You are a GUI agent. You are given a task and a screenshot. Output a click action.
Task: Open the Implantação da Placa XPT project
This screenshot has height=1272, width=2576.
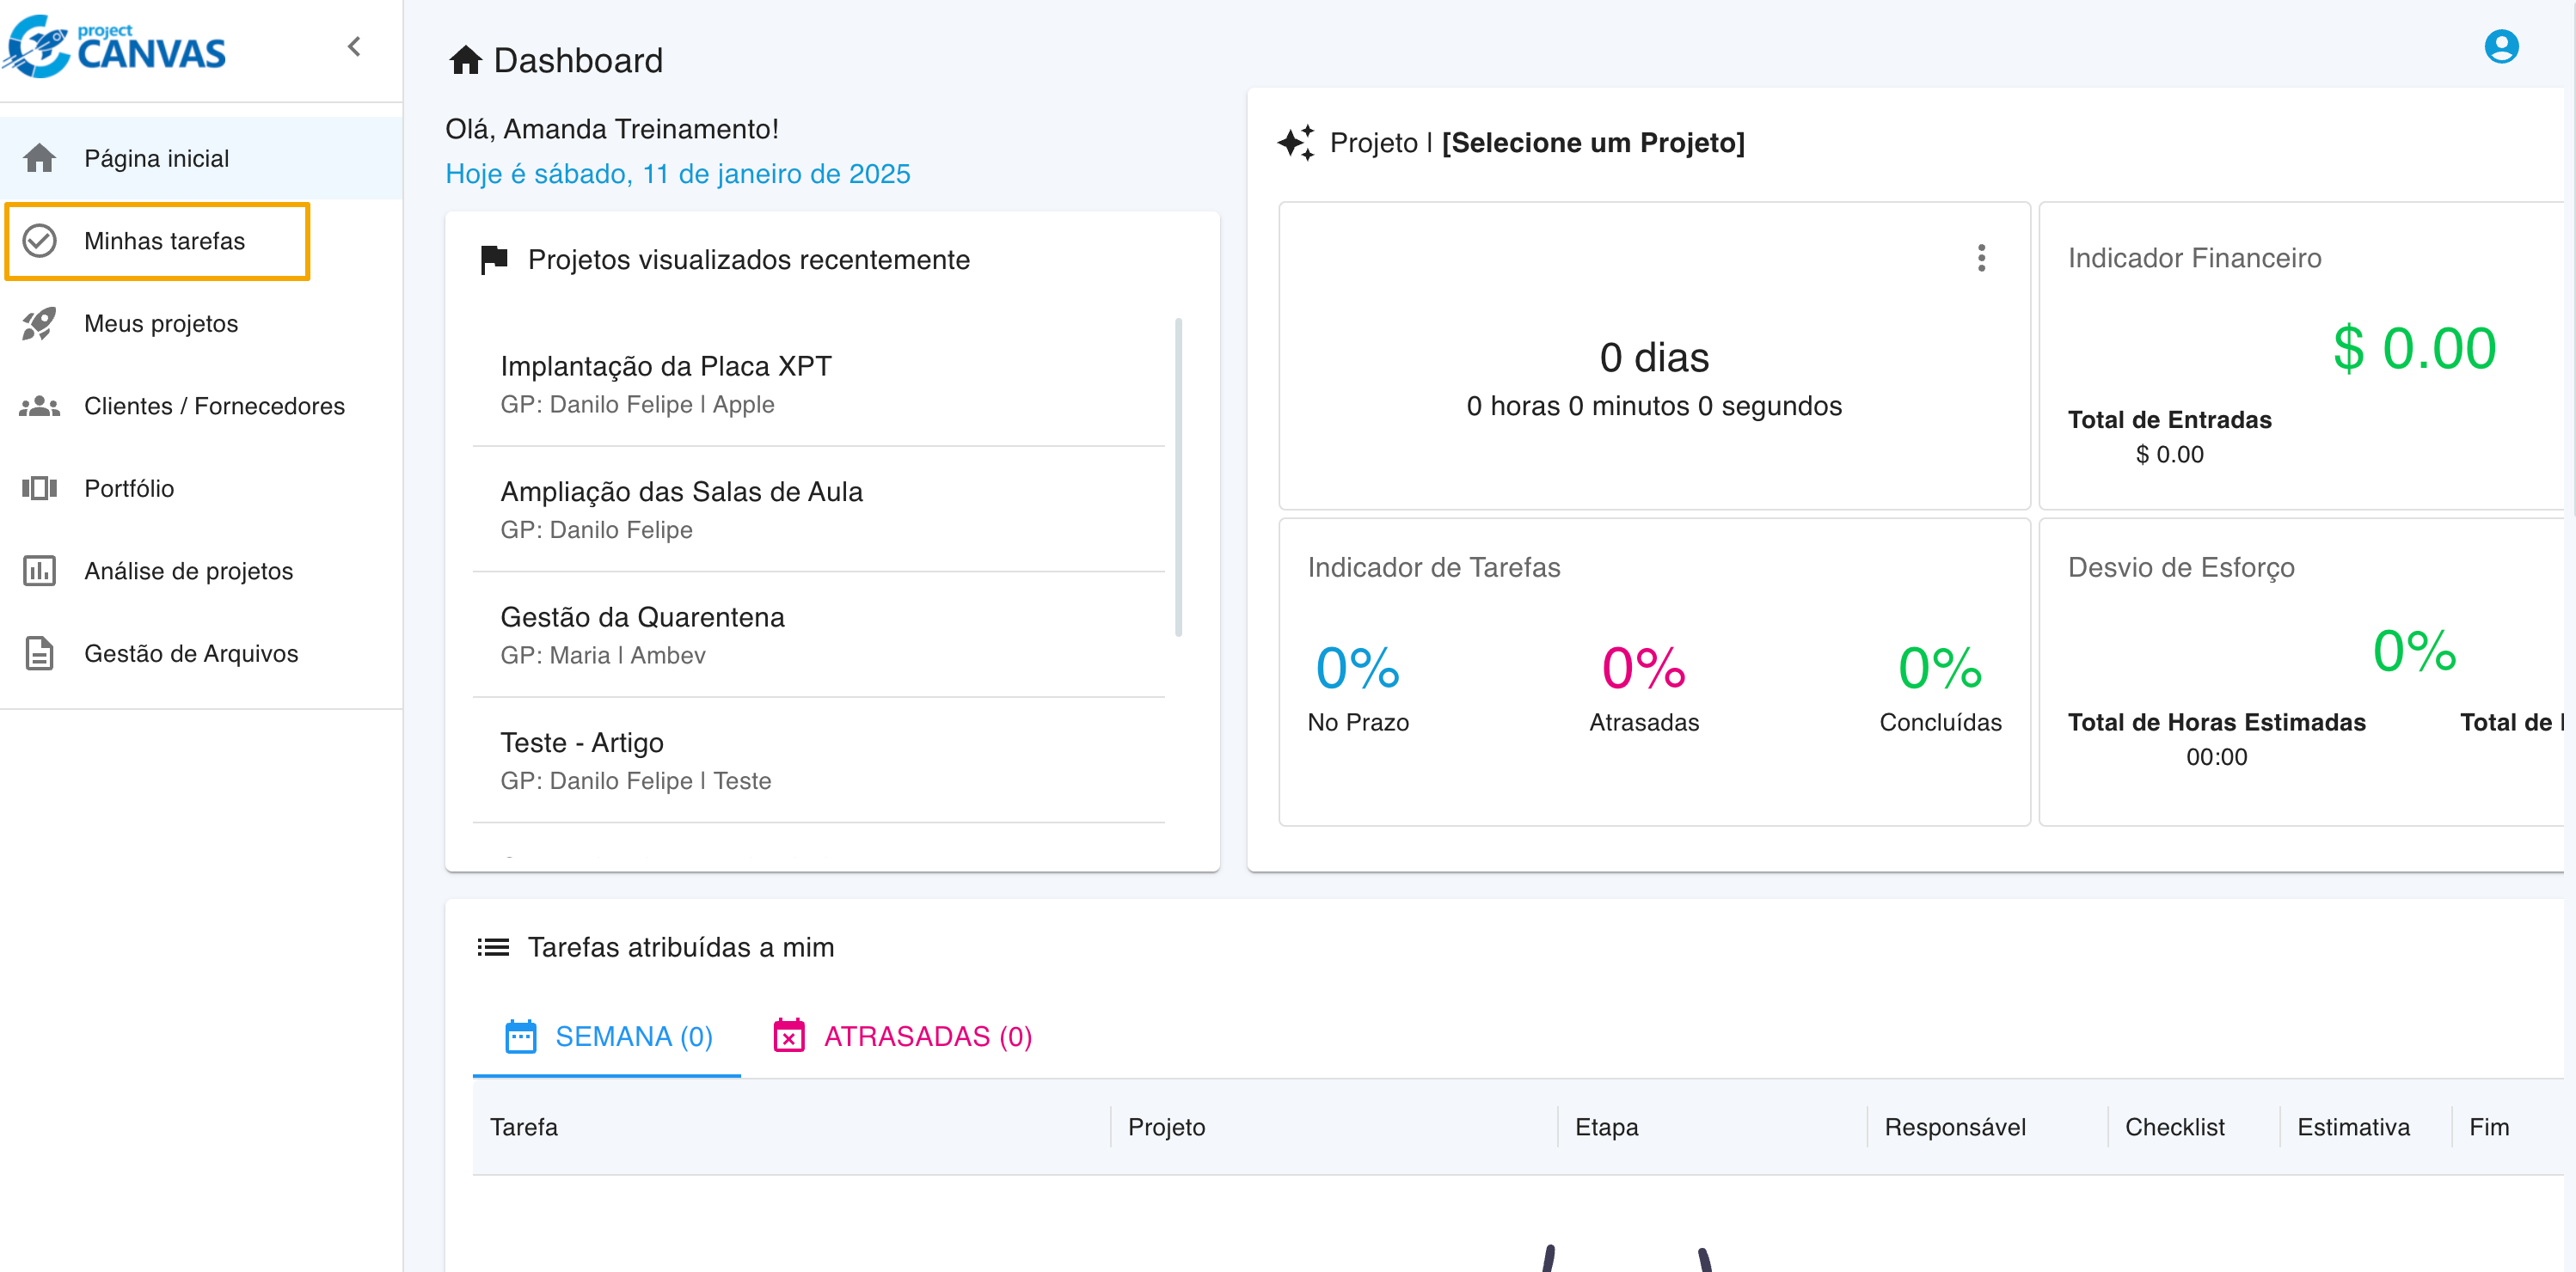pos(665,366)
